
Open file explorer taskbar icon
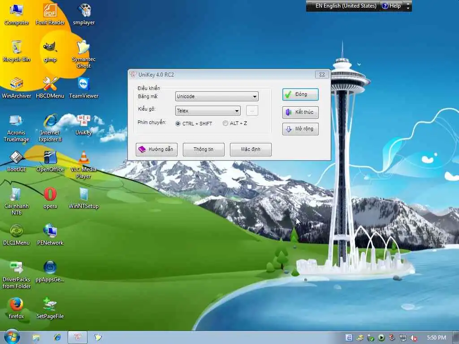click(36, 338)
